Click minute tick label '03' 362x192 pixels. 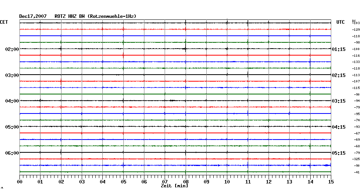click(x=82, y=182)
